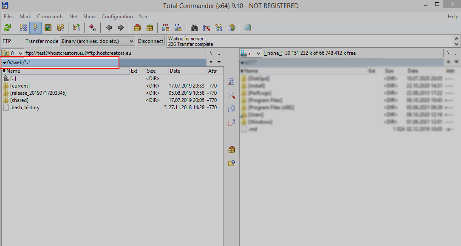Viewport: 461px width, 246px height.
Task: Click the FTP log scroll down arrow
Action: pyautogui.click(x=456, y=44)
